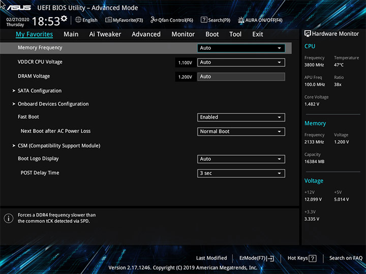Click English language label

point(90,20)
